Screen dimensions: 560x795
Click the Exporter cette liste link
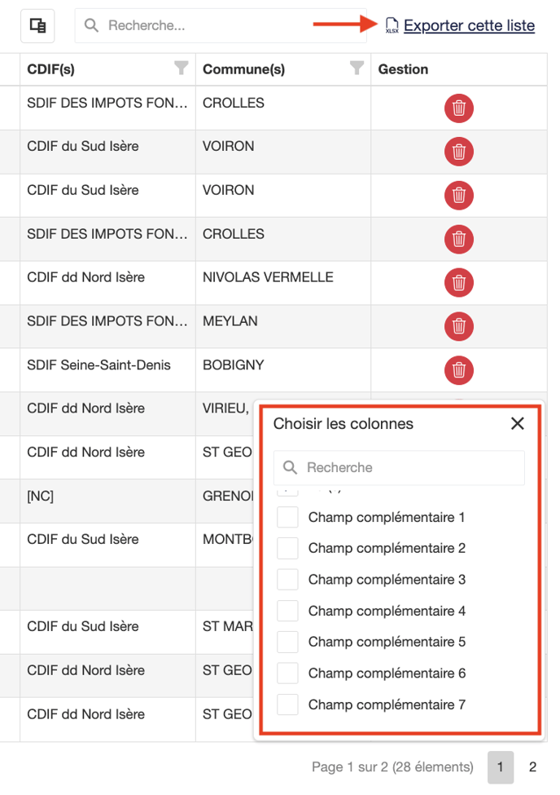[x=469, y=26]
